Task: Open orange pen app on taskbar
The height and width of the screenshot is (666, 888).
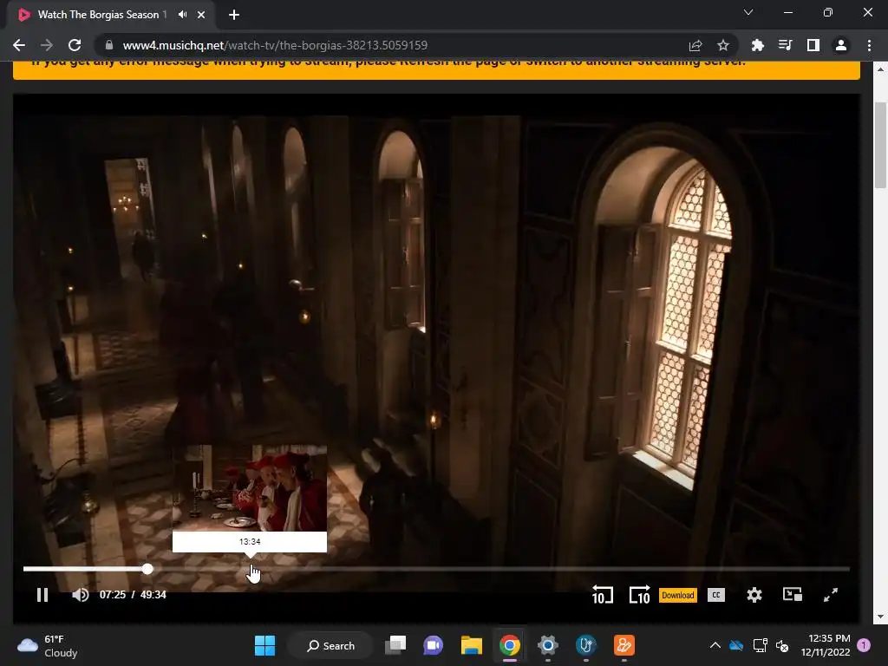Action: (624, 645)
